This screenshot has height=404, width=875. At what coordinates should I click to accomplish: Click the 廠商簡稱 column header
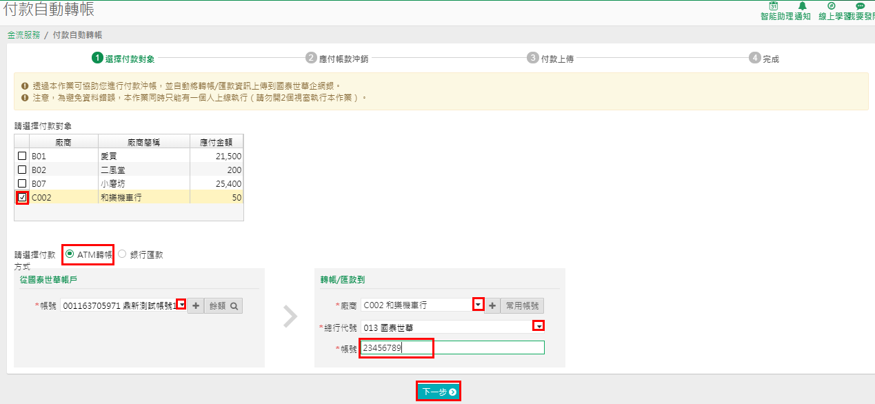(144, 142)
